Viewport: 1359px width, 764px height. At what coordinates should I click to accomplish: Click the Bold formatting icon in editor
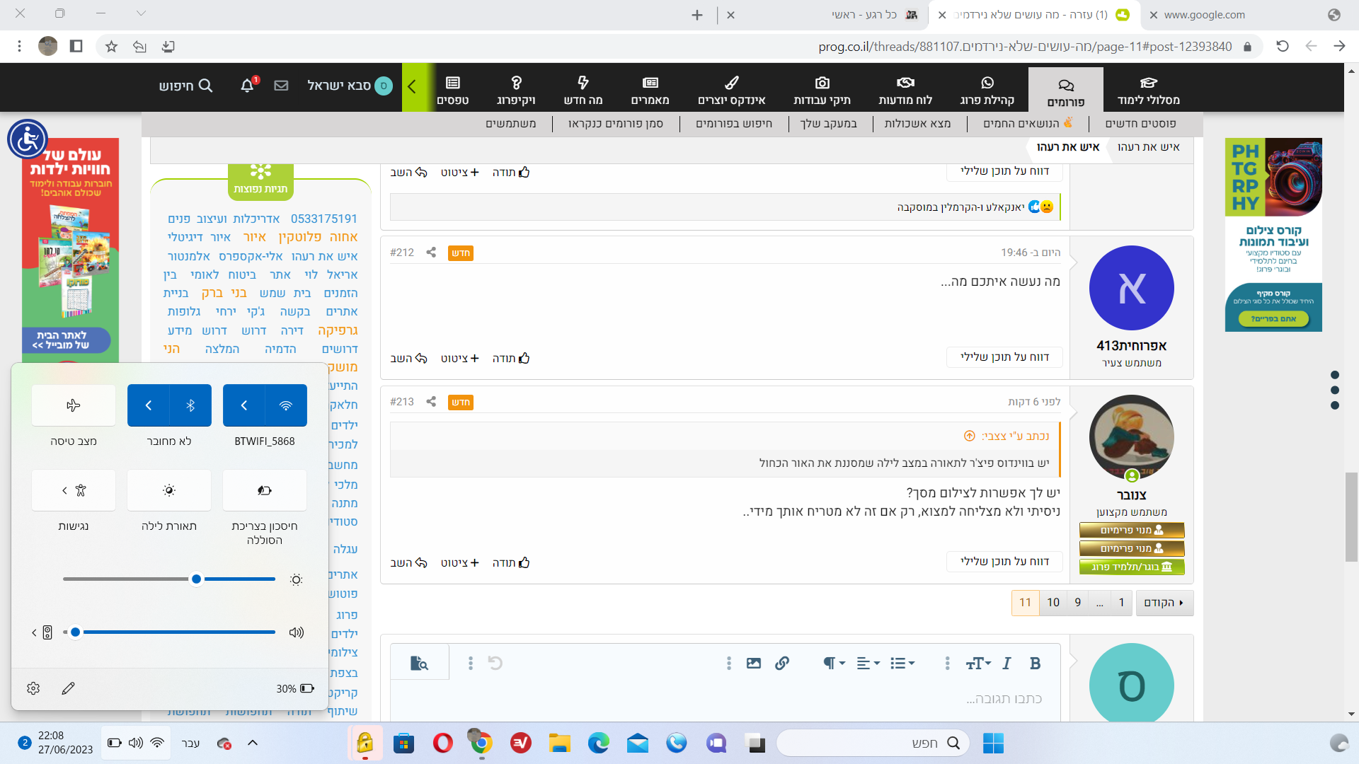click(x=1035, y=664)
